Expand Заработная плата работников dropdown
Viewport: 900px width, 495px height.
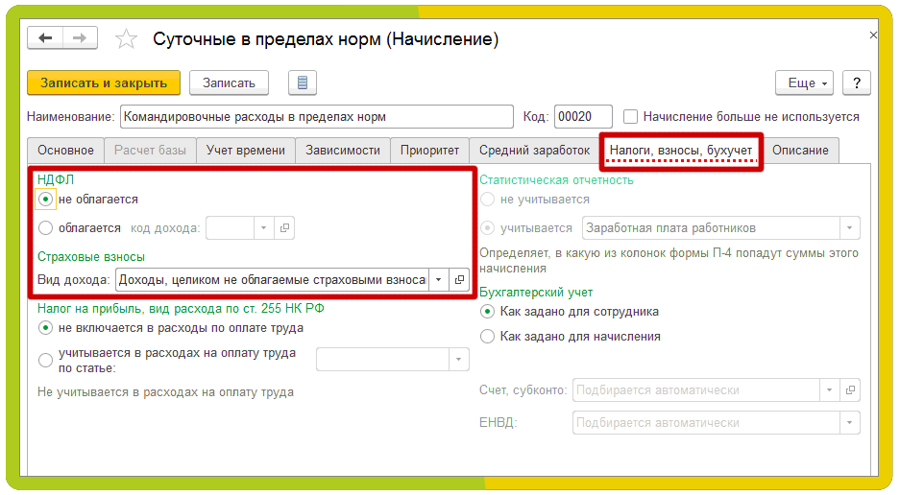click(x=849, y=227)
